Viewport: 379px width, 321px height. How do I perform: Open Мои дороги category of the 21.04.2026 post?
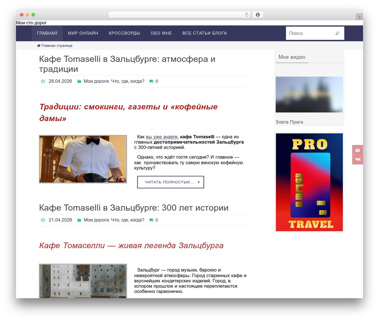tap(96, 220)
